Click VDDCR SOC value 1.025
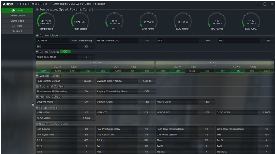275x154 pixels. pyautogui.click(x=206, y=113)
